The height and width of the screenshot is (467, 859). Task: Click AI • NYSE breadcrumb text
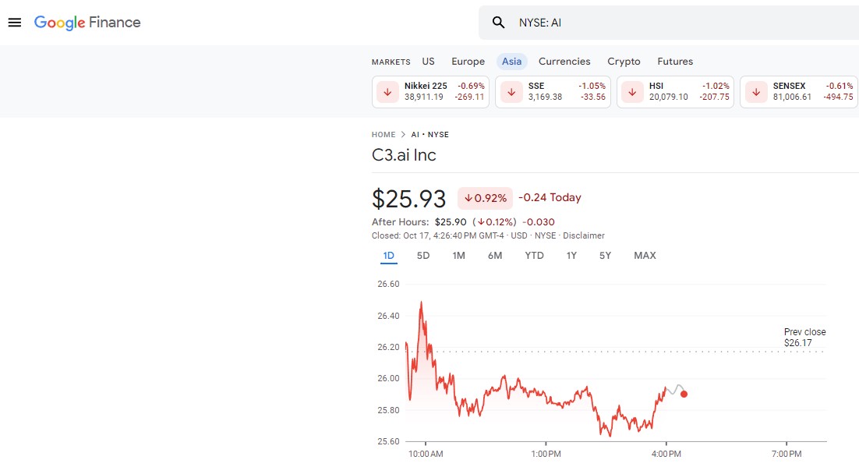430,134
